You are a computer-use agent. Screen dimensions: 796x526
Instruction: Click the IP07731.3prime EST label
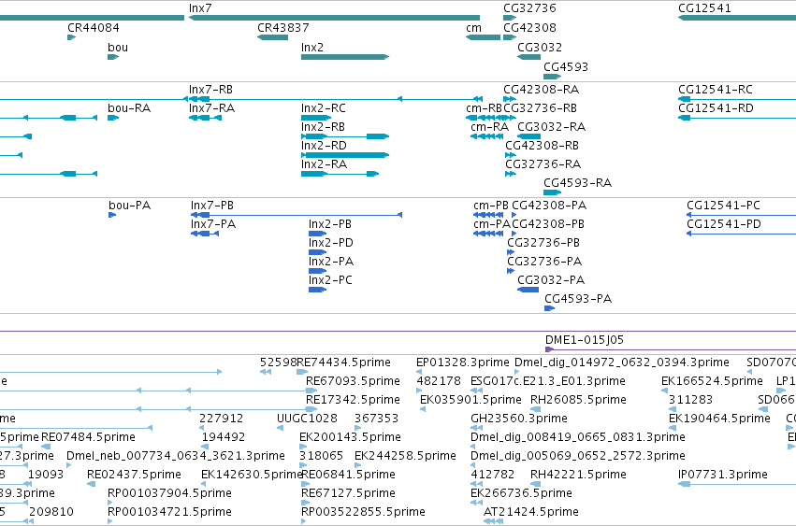click(722, 475)
